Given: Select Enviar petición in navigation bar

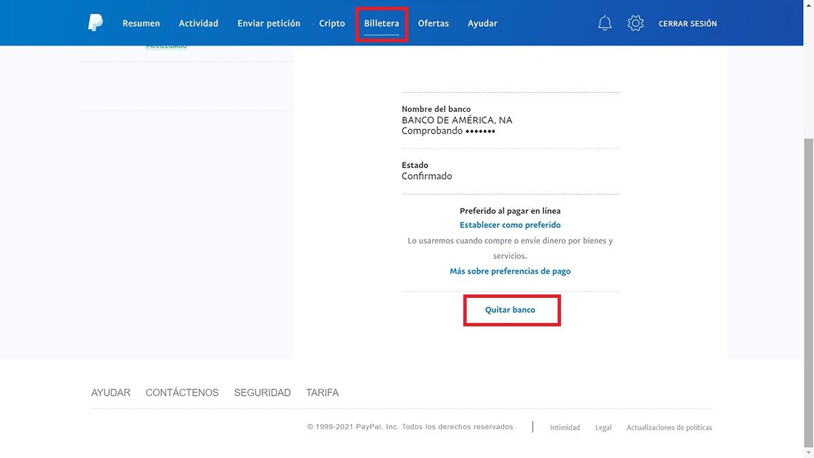Looking at the screenshot, I should (x=269, y=23).
